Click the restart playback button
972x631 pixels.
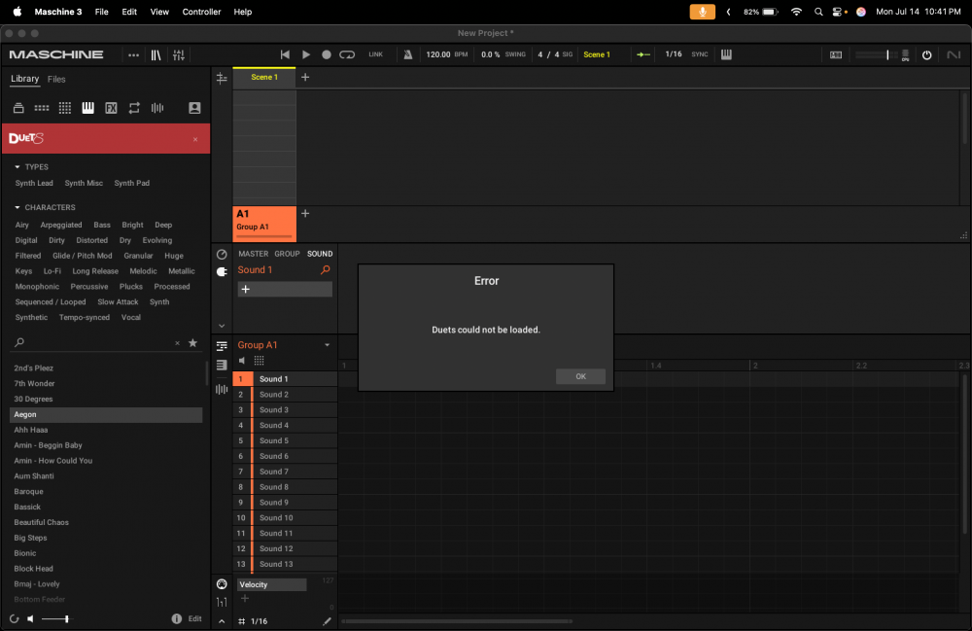[285, 54]
